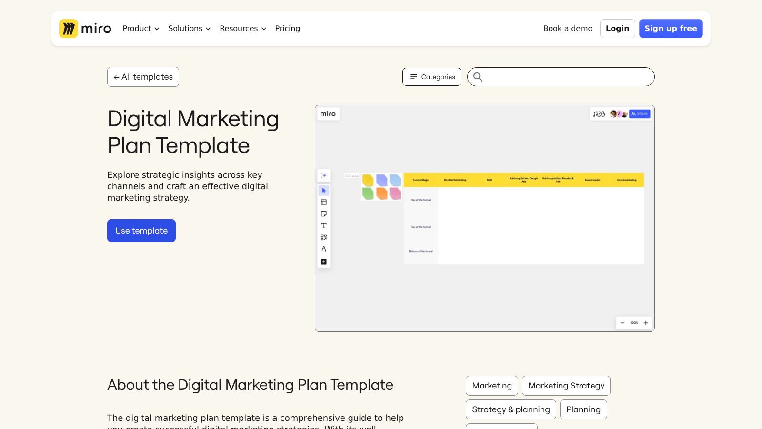Click the 'Paid acquisition: Facebook Ads' header cell
This screenshot has height=429, width=762.
pyautogui.click(x=558, y=180)
